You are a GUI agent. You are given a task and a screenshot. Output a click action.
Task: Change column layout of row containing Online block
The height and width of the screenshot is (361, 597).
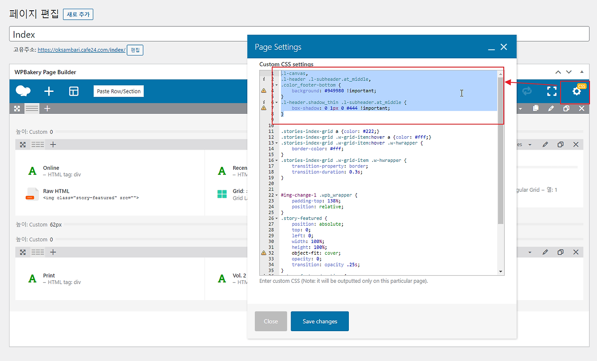coord(38,145)
